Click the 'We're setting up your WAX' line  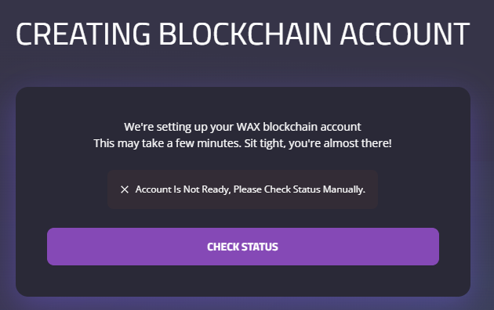[242, 127]
